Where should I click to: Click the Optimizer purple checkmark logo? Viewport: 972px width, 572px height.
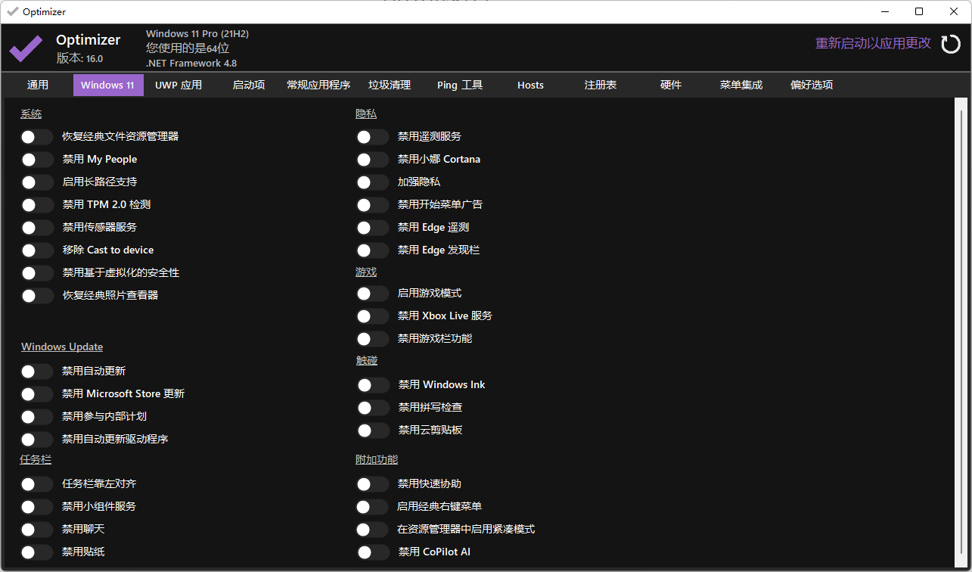pyautogui.click(x=26, y=48)
